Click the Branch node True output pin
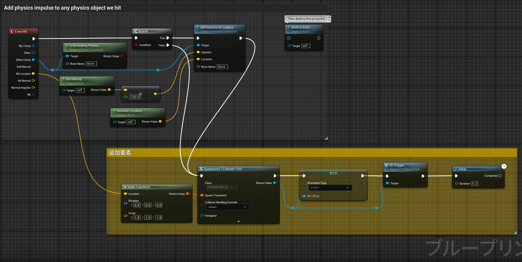This screenshot has height=262, width=522. pyautogui.click(x=168, y=38)
